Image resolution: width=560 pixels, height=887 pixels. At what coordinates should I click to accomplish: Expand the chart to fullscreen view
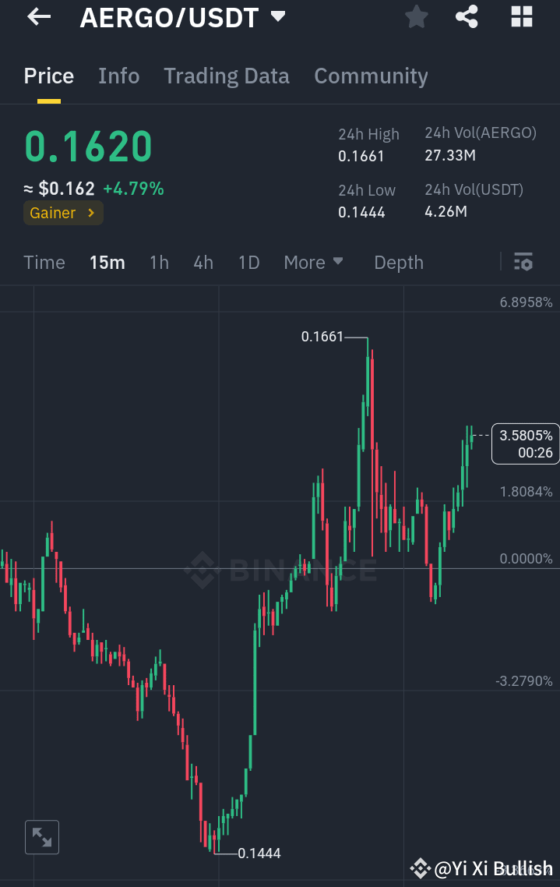tap(41, 836)
